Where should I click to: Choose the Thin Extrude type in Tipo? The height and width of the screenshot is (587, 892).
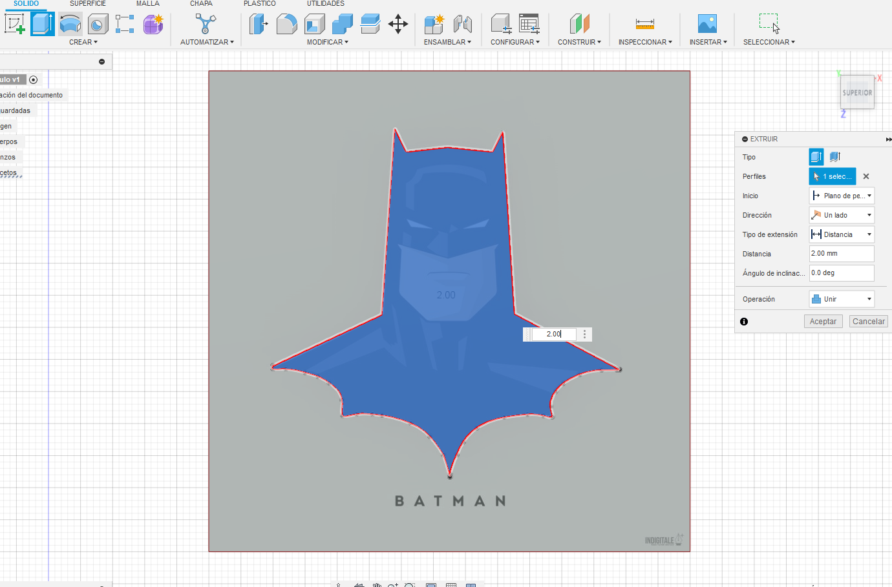[x=835, y=157]
